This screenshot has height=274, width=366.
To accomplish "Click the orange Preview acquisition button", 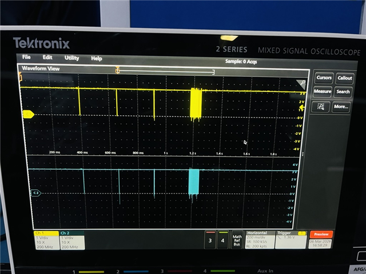I will pyautogui.click(x=321, y=234).
